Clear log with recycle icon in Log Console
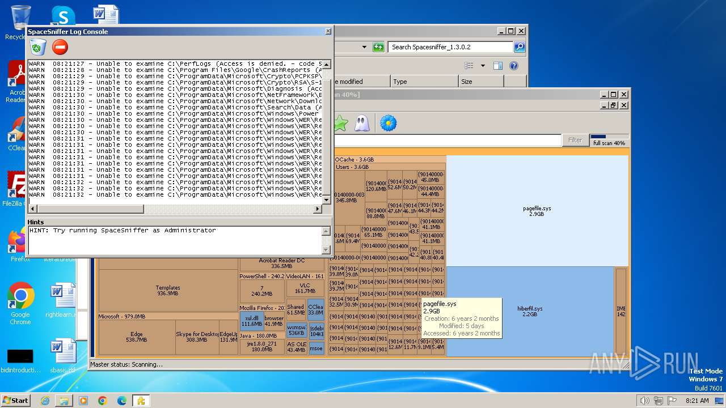 pyautogui.click(x=38, y=47)
